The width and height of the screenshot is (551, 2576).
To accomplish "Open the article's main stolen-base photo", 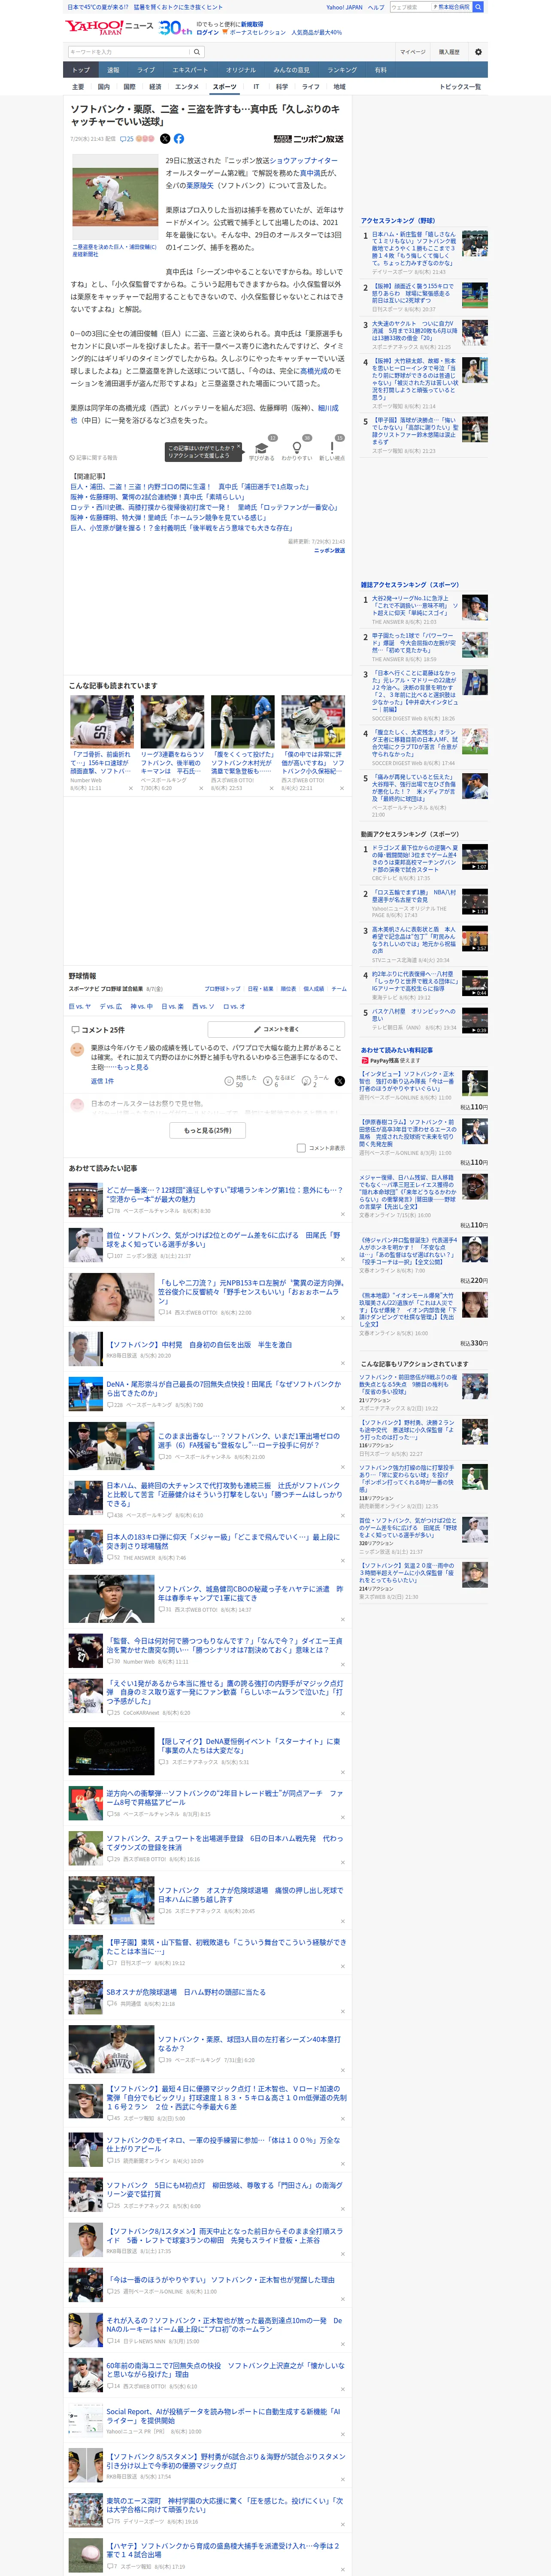I will [115, 197].
